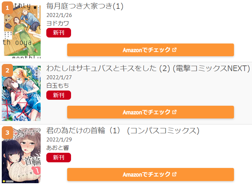
Task: Click the first Amazonでチェック button
Action: tap(151, 50)
